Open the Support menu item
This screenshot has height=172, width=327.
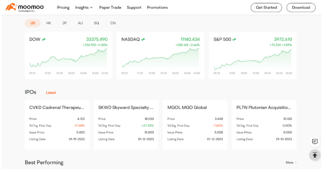(134, 8)
